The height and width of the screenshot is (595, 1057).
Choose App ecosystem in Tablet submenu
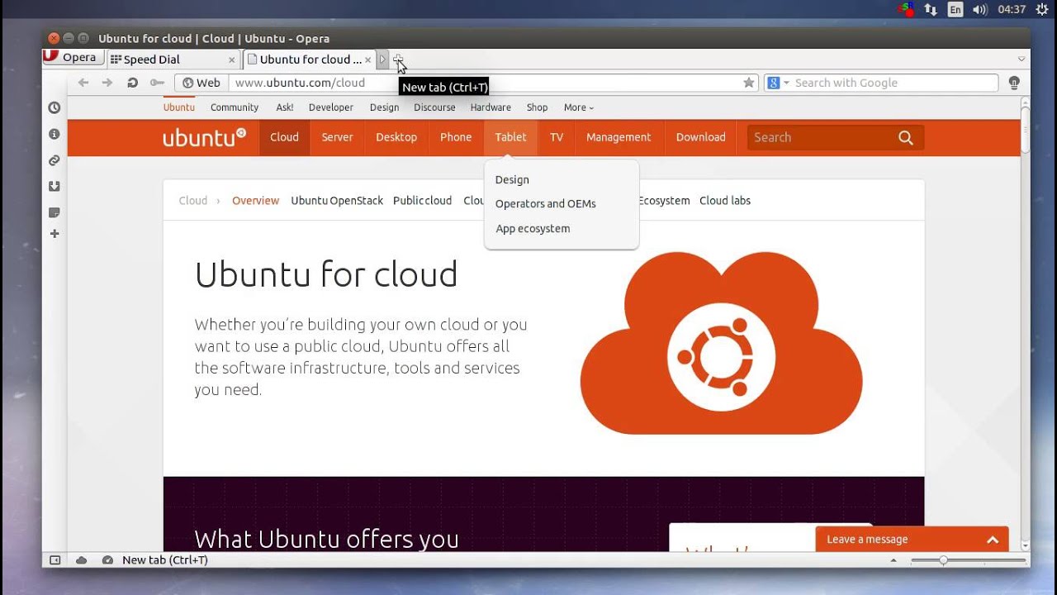pos(533,228)
